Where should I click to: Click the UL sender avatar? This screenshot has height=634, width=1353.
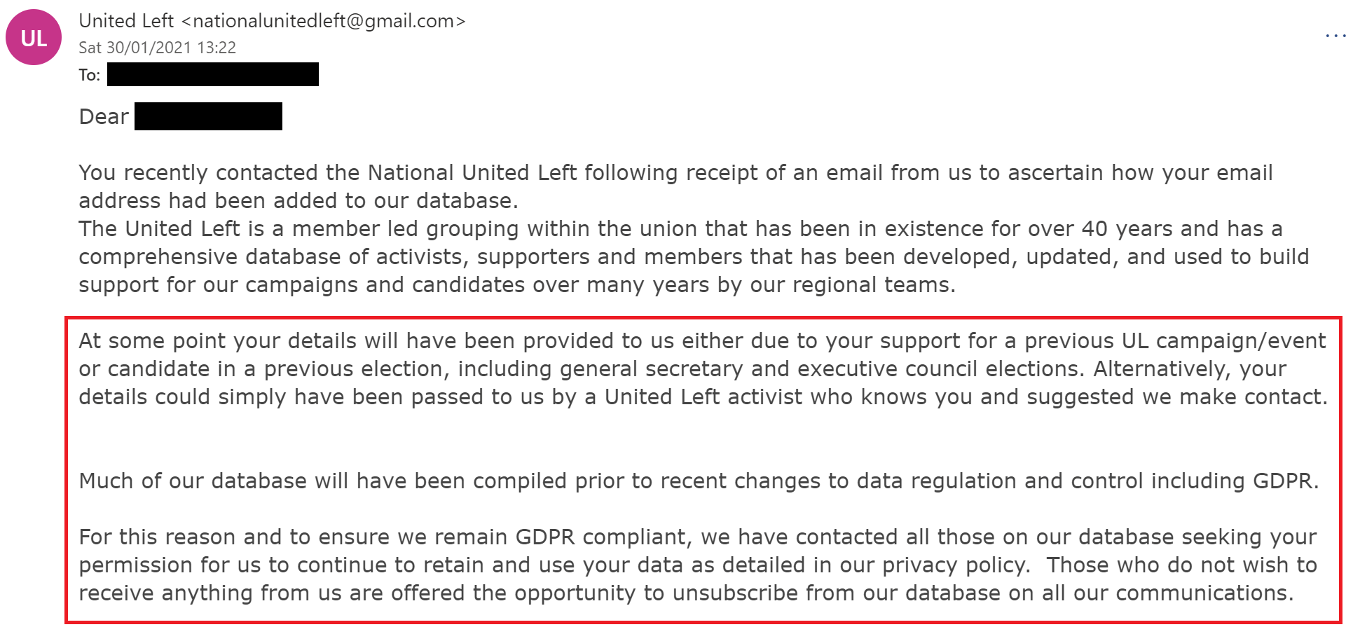[34, 38]
